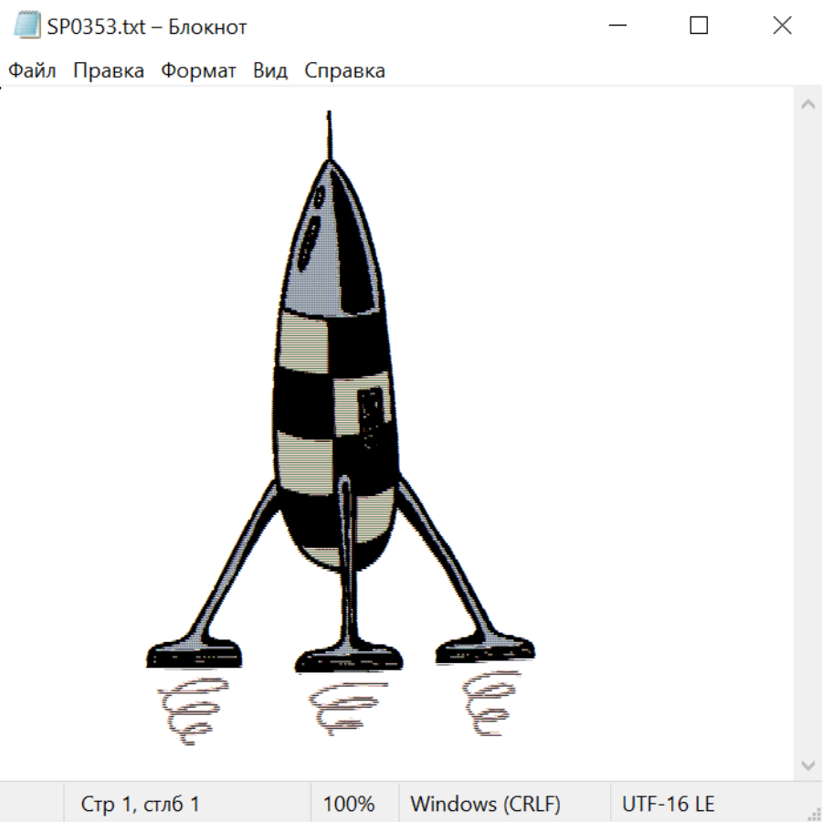Maximize the Notepad window

(699, 26)
